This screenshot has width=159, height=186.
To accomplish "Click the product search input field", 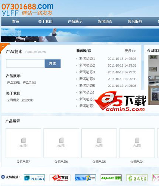I will click(25, 64).
